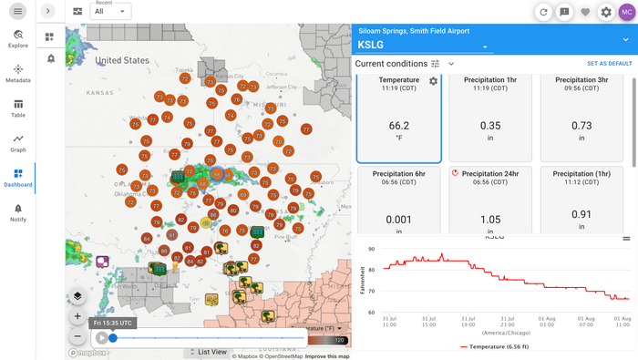
Task: Click the flood warning icon near Oklahoma
Action: click(x=179, y=178)
